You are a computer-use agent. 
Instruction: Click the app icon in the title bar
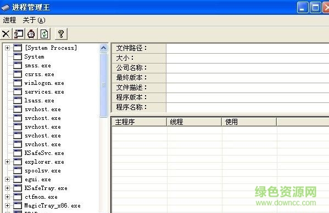pos(5,8)
